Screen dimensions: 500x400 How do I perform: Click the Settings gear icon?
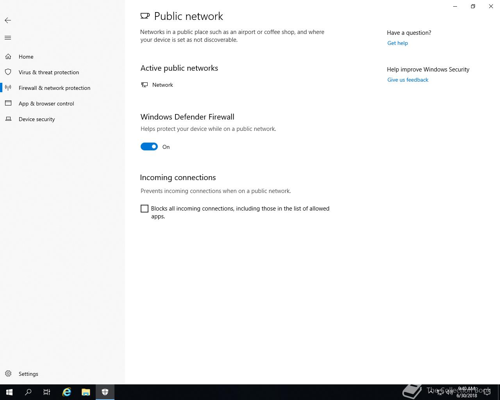8,374
